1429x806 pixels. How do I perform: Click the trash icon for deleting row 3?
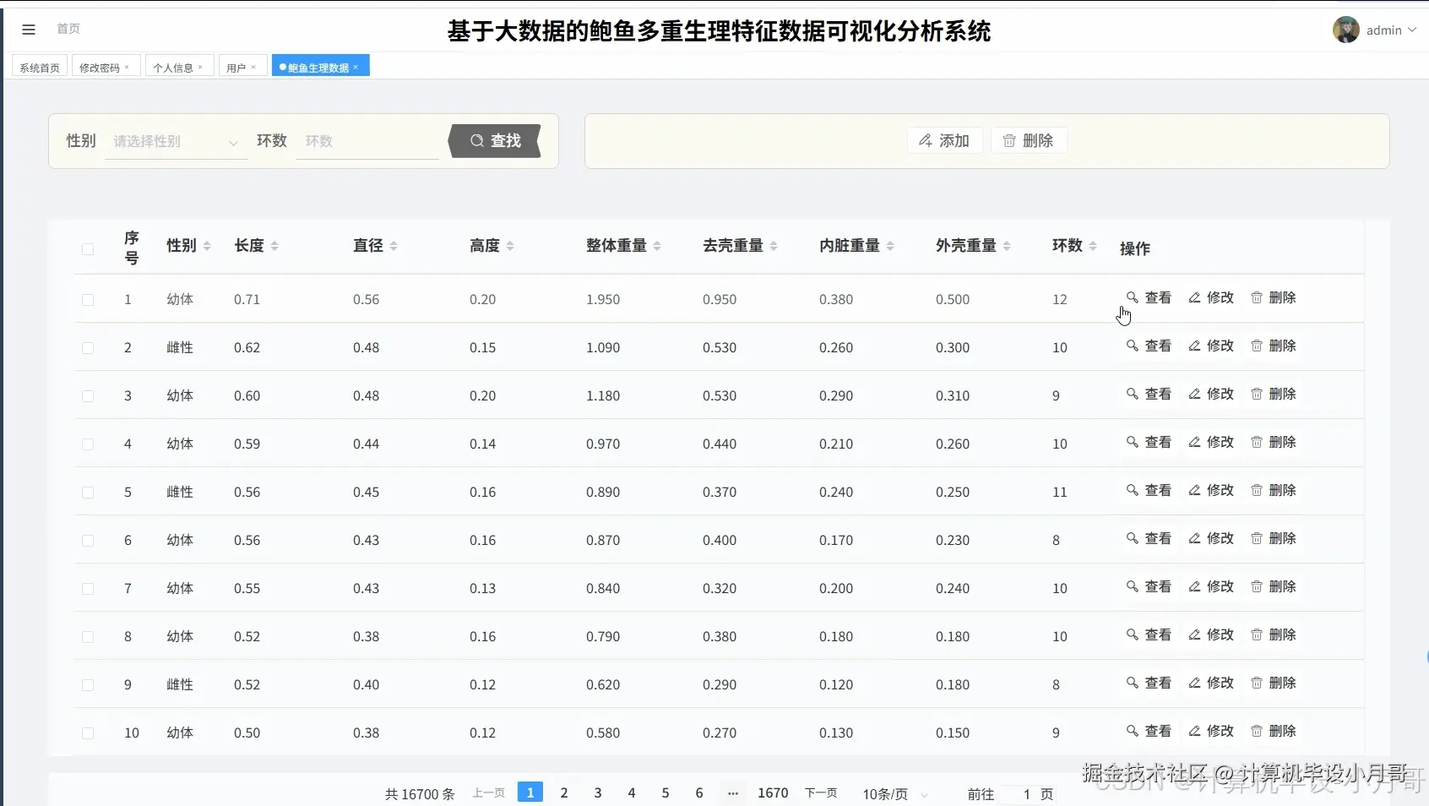pos(1256,394)
